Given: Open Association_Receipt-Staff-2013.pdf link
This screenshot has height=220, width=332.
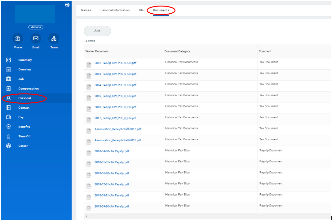Looking at the screenshot, I should pos(117,140).
